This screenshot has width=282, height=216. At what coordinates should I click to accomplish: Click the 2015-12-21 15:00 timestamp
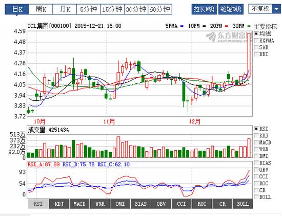(x=98, y=26)
